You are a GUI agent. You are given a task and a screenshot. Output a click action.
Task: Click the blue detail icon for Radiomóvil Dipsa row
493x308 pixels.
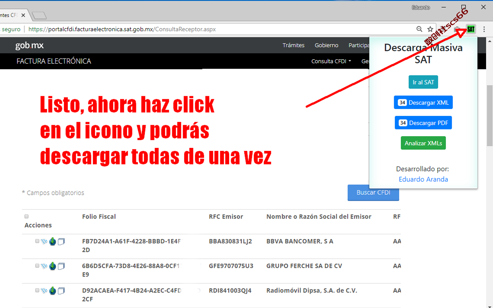tap(44, 291)
